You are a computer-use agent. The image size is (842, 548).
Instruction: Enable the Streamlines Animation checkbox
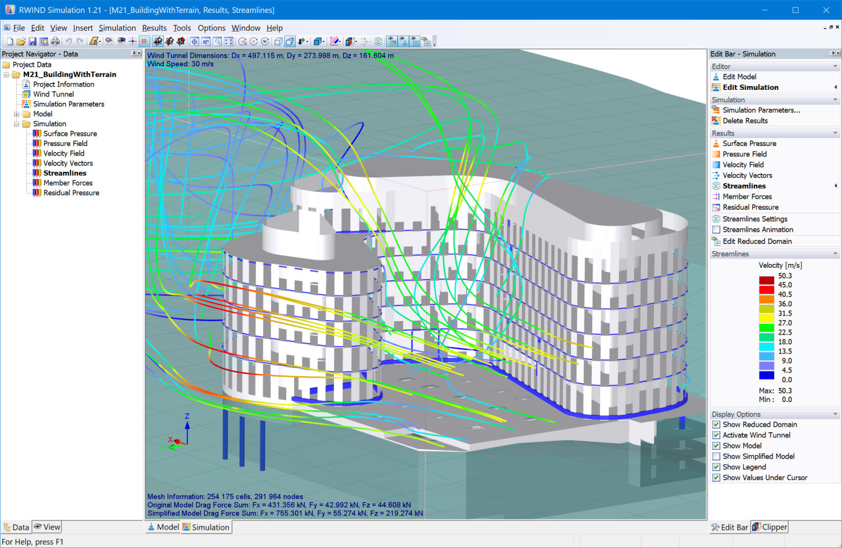click(716, 230)
